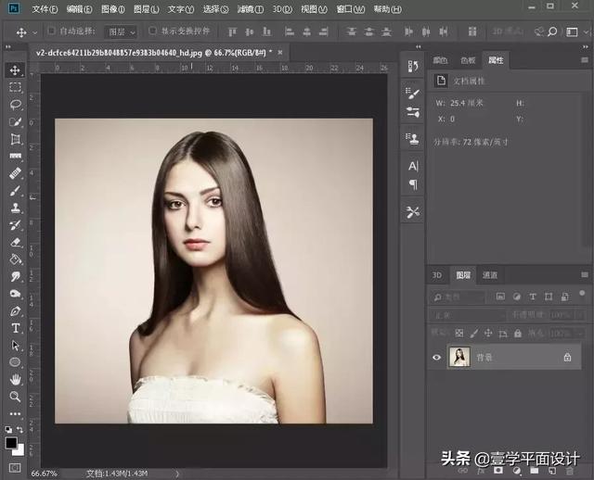This screenshot has height=480, width=594.
Task: Select the Rectangular Marquee tool
Action: pos(15,87)
